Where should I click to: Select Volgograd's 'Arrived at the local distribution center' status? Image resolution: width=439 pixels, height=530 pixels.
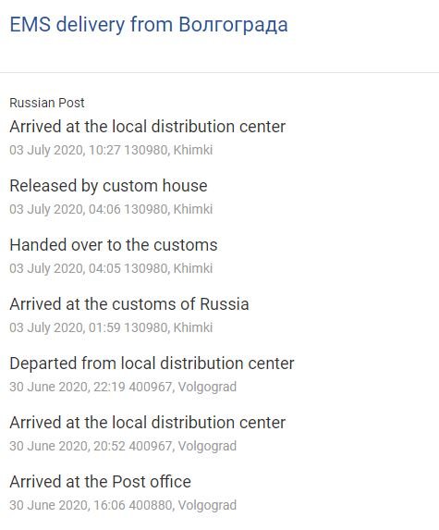pyautogui.click(x=148, y=423)
